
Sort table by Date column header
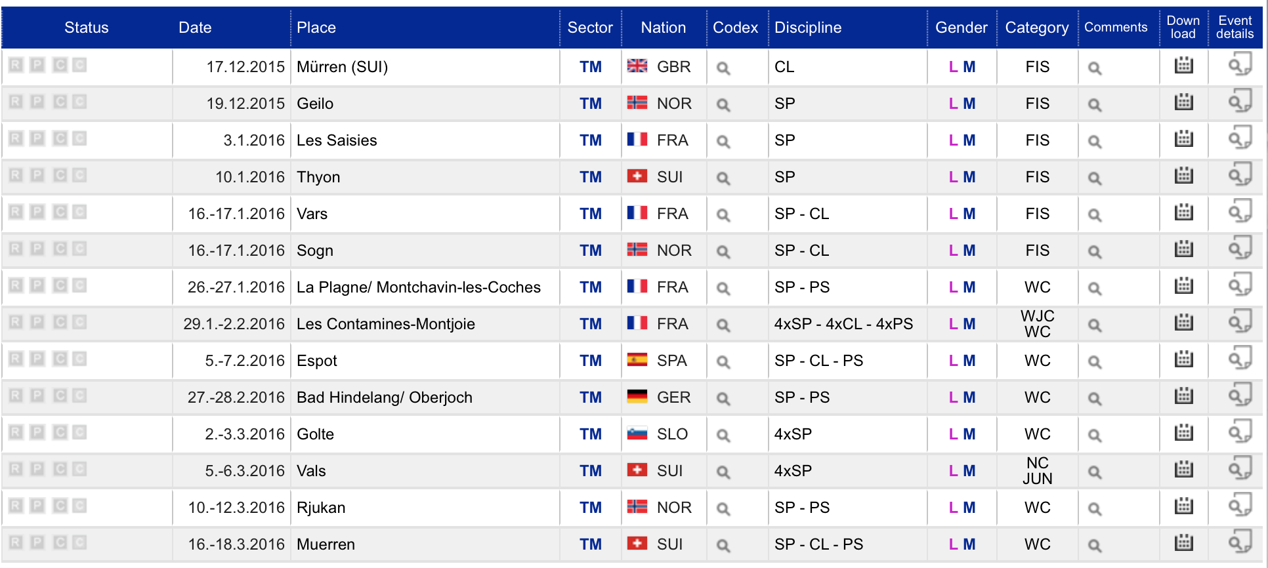[195, 28]
